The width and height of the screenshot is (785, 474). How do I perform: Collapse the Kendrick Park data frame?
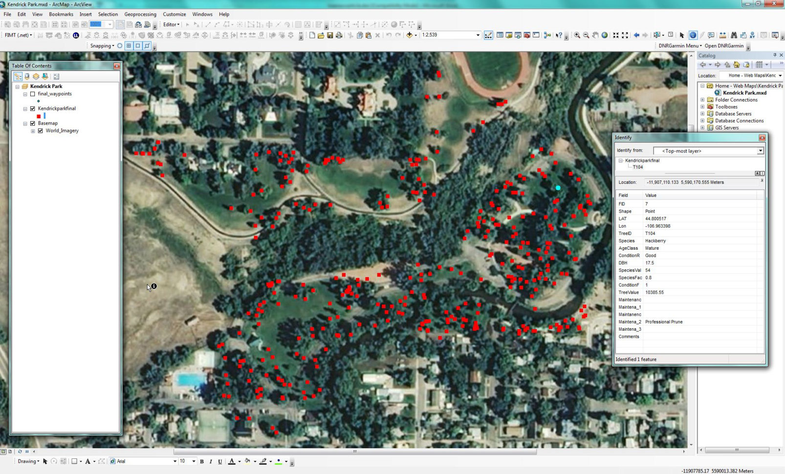pos(18,86)
